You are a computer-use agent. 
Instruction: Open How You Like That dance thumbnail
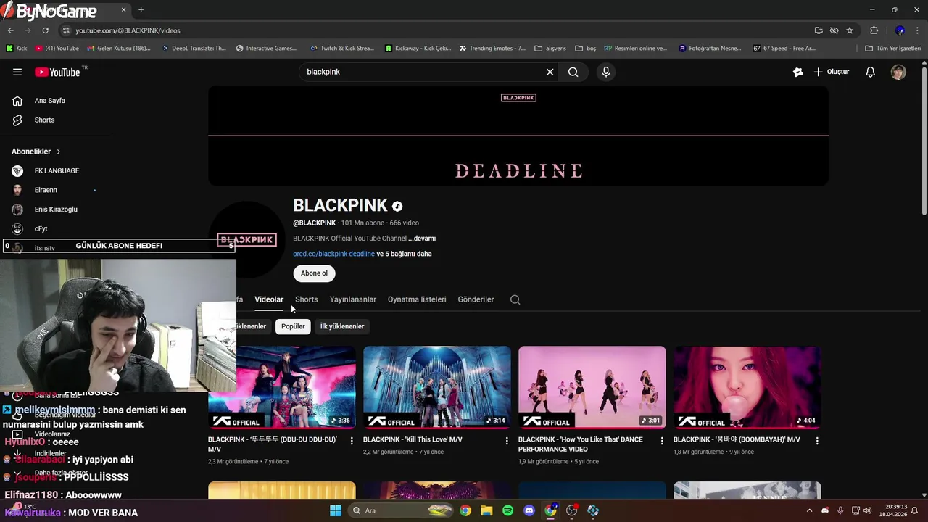592,388
